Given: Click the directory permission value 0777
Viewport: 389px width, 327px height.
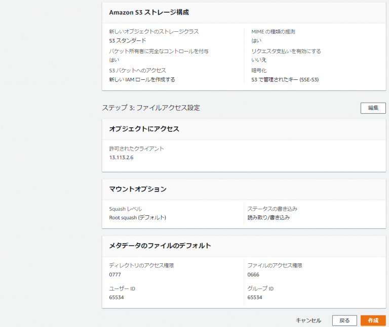Looking at the screenshot, I should pos(115,274).
